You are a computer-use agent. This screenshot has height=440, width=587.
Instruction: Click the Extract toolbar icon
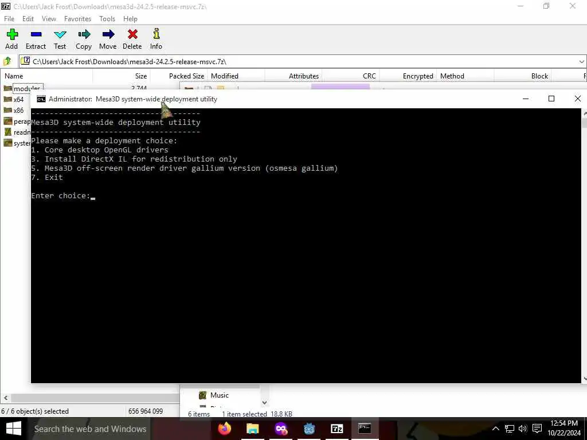coord(36,39)
